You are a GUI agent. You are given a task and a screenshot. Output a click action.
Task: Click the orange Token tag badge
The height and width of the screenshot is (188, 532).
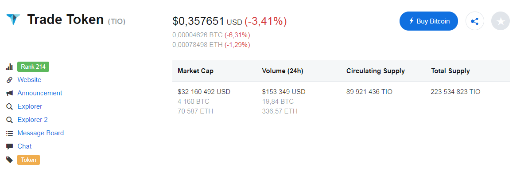click(28, 160)
